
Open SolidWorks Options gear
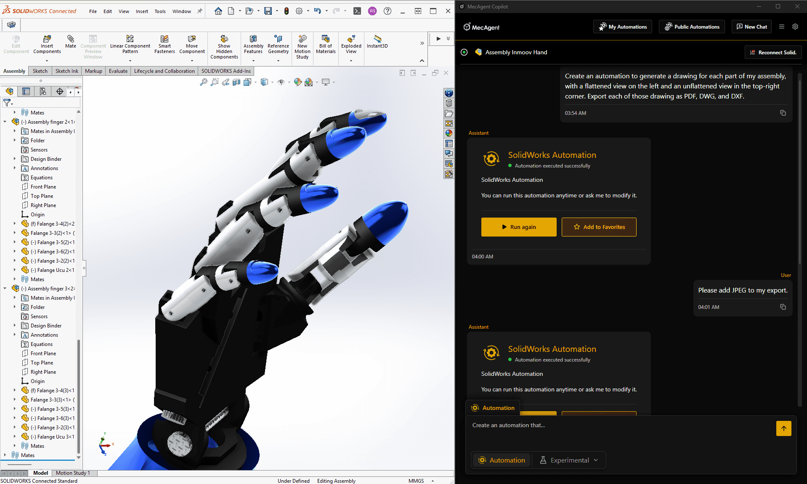[299, 11]
